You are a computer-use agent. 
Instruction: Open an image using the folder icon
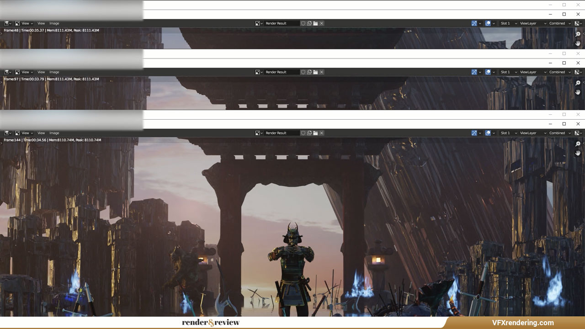point(316,133)
